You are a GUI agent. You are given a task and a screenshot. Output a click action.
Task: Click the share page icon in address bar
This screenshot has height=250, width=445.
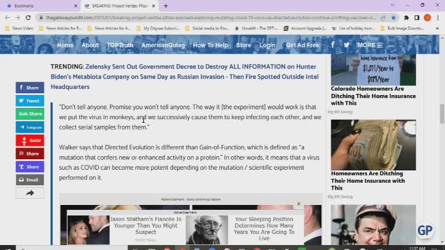click(x=383, y=17)
